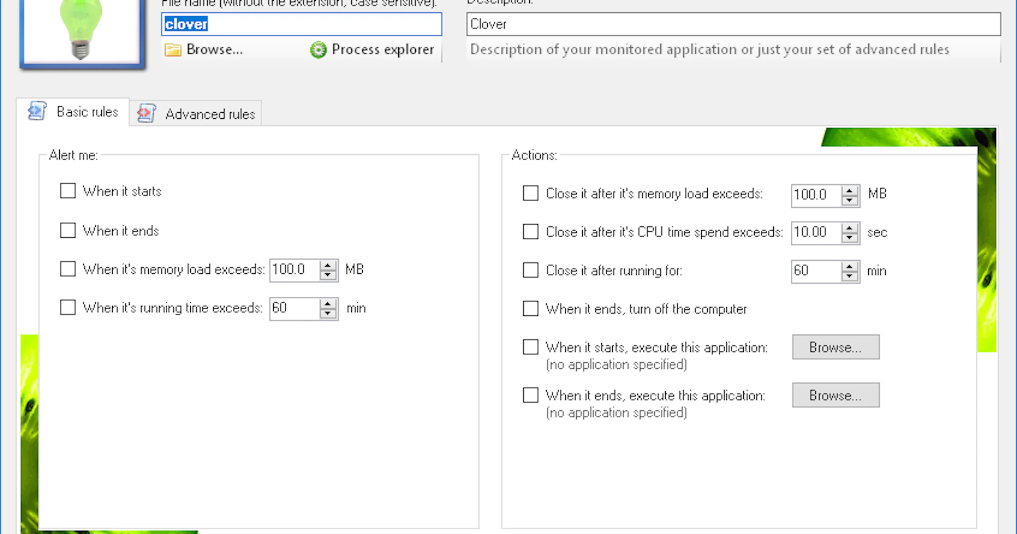Image resolution: width=1017 pixels, height=534 pixels.
Task: Click the green Process explorer icon
Action: pos(318,50)
